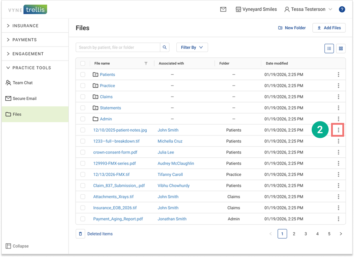Switch to list view layout
354x257 pixels.
329,49
